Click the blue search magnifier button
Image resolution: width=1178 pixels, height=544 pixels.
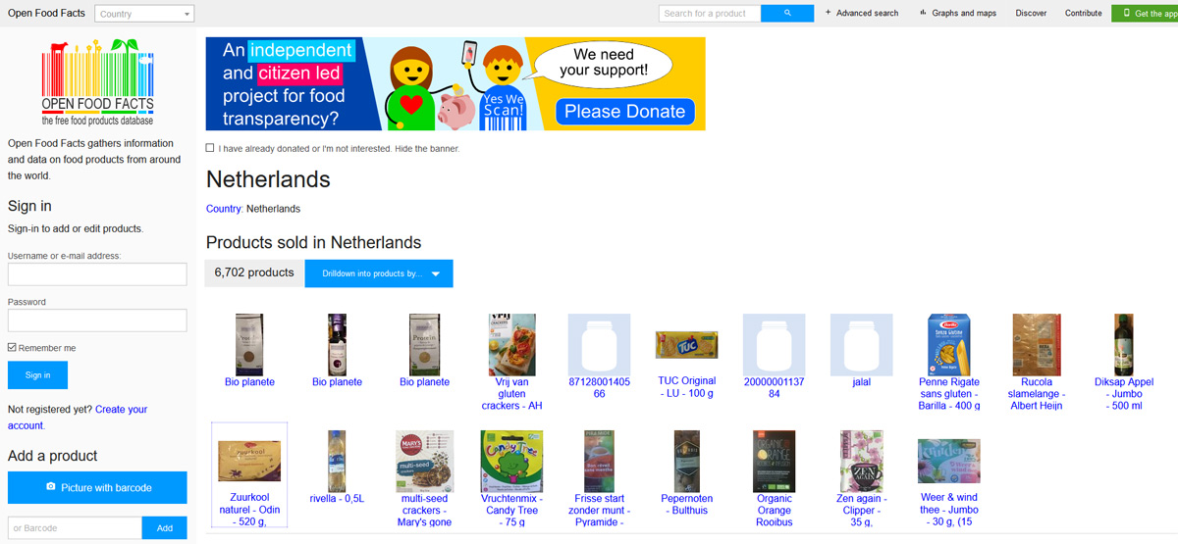(x=787, y=14)
